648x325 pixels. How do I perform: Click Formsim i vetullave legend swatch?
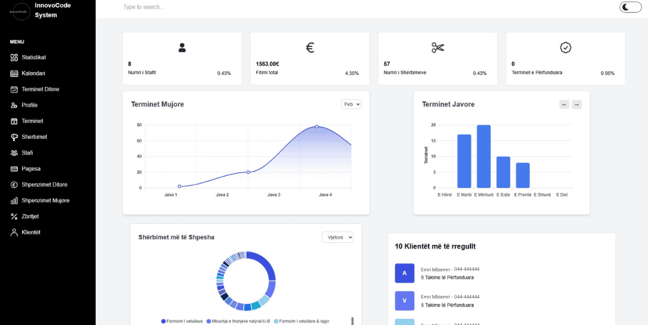coord(164,321)
